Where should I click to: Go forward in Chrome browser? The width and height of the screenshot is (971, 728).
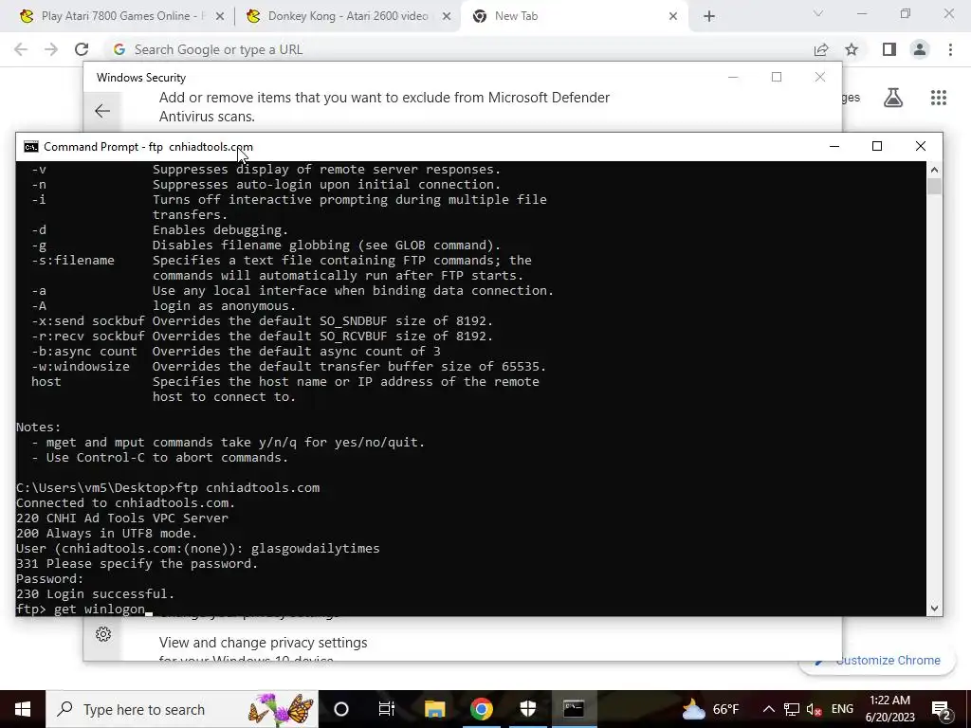tap(51, 49)
